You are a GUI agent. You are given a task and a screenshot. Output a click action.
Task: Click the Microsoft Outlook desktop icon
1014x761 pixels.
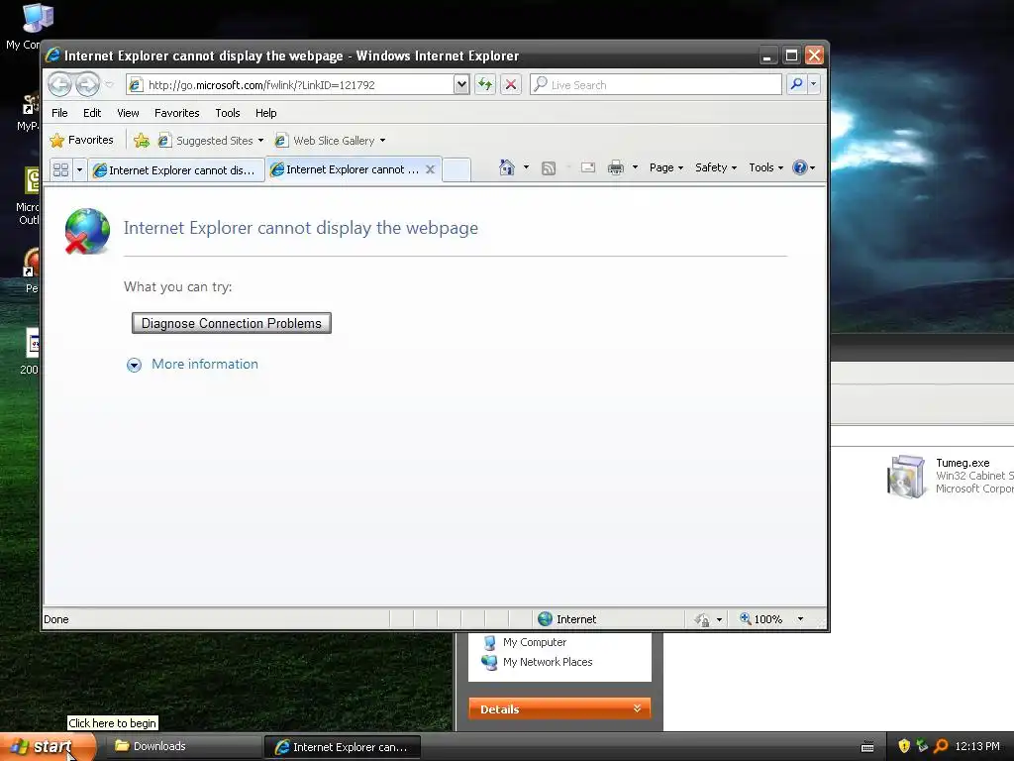pyautogui.click(x=29, y=196)
